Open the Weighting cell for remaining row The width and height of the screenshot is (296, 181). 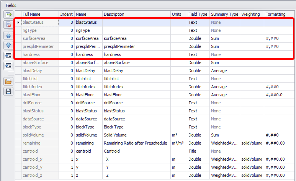[x=252, y=143]
